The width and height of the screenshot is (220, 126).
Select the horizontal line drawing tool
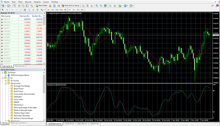point(16,10)
